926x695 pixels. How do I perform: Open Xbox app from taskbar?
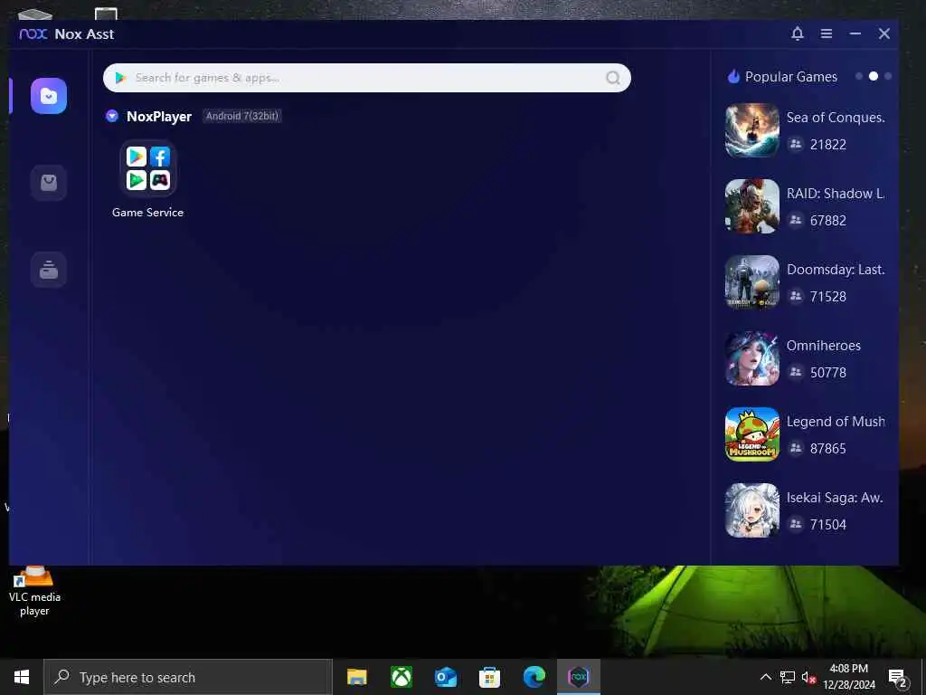[401, 677]
